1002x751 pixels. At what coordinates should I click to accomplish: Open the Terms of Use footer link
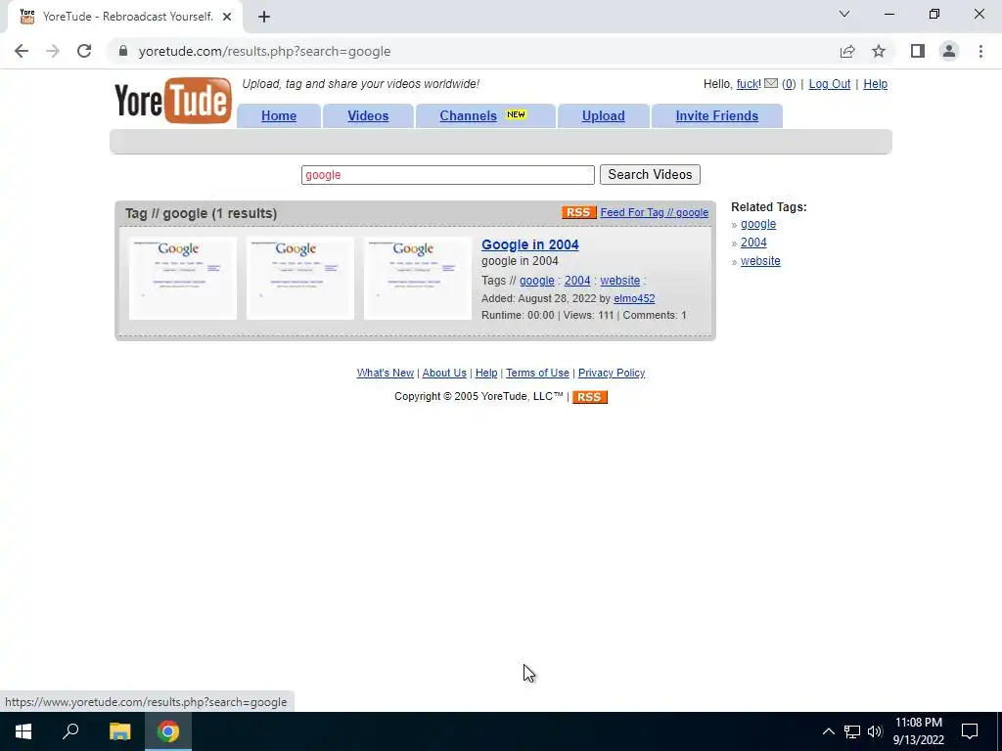pyautogui.click(x=537, y=373)
